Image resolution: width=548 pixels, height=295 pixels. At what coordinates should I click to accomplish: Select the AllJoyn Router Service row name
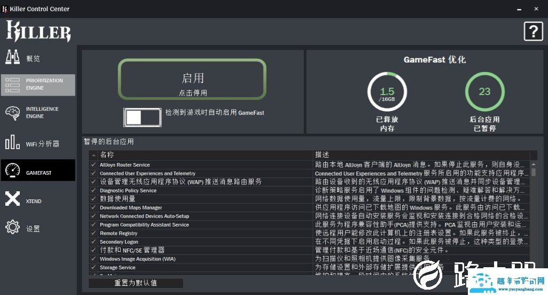pyautogui.click(x=125, y=165)
